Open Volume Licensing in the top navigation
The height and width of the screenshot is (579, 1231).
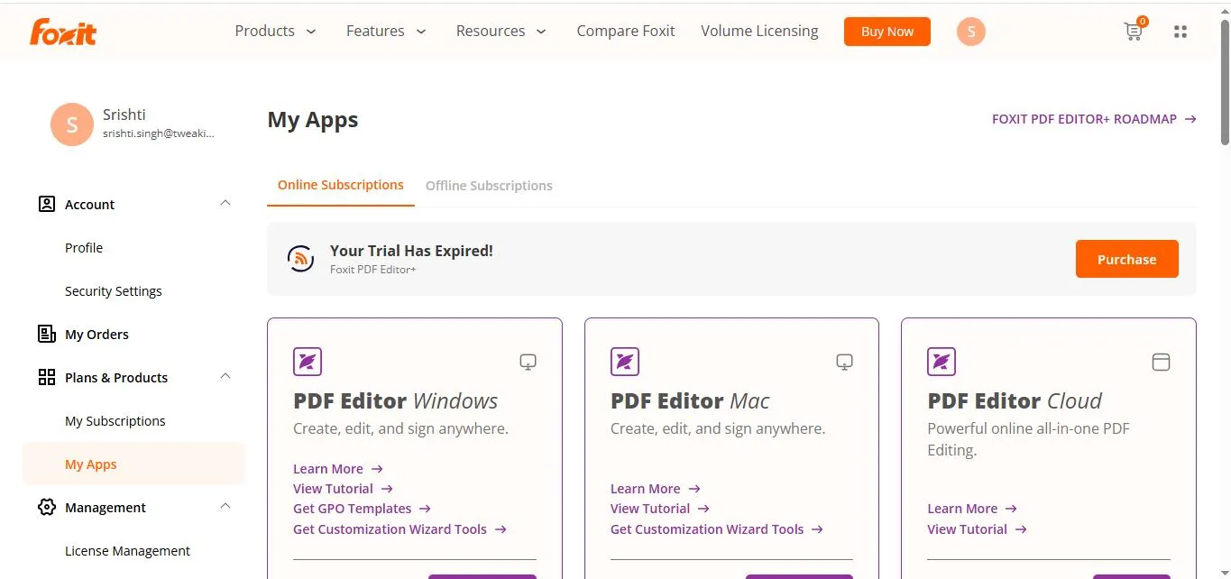759,31
